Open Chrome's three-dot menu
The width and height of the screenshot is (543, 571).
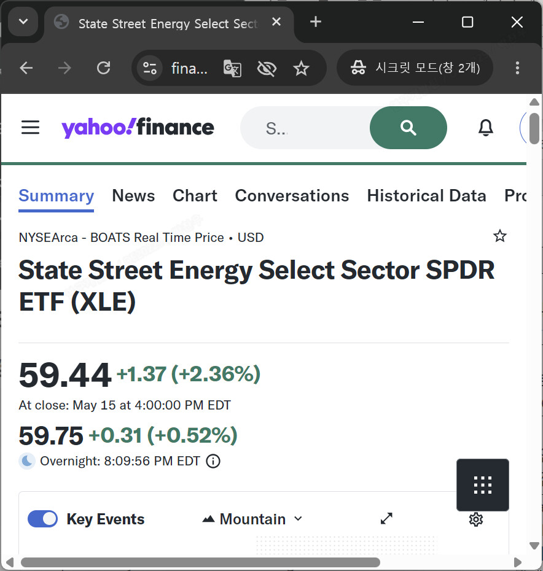pos(517,68)
